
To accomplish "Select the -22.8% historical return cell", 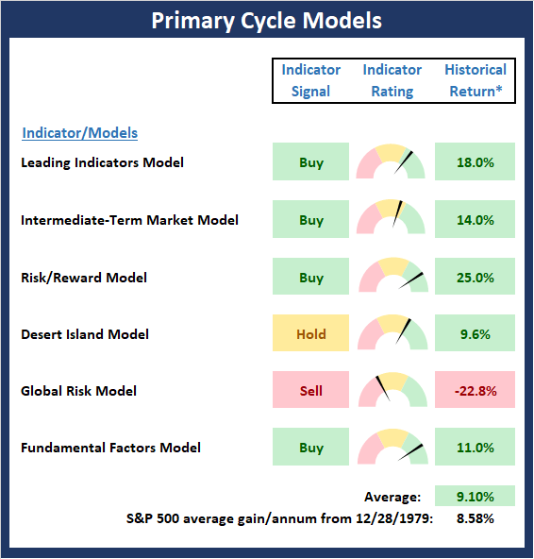I will click(475, 390).
